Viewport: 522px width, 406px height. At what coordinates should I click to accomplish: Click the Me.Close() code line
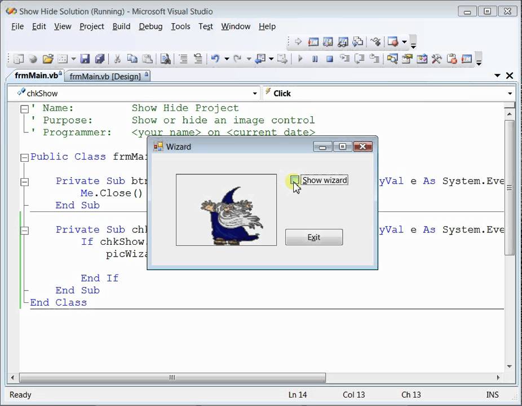111,193
